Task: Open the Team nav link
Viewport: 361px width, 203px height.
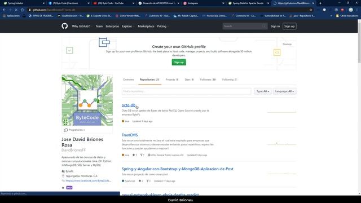Action: tap(99, 27)
